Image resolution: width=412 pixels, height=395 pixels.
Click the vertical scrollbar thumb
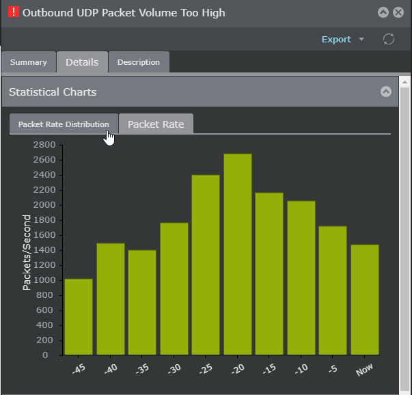point(405,241)
